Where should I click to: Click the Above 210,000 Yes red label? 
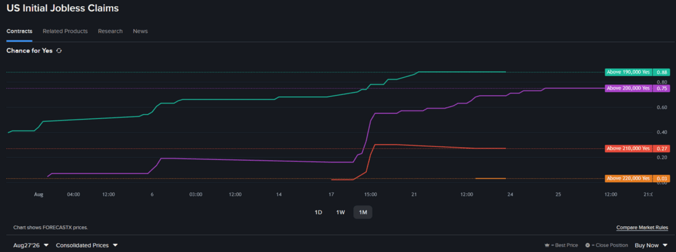[628, 148]
